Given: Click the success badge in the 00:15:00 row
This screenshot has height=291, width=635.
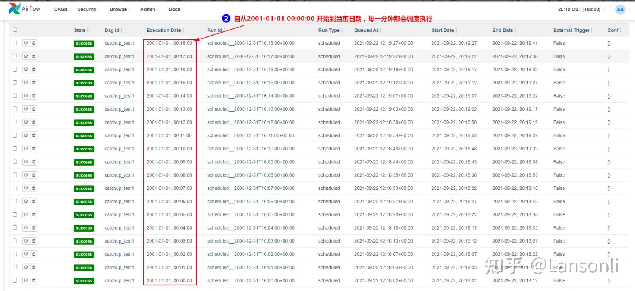Looking at the screenshot, I should (x=84, y=83).
